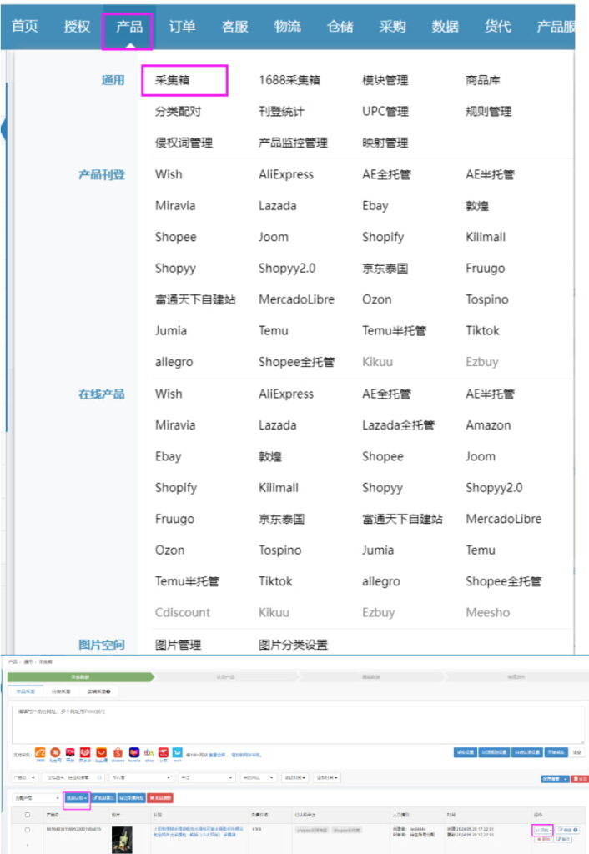Open the 首页 navigation tab
Screen dimensions: 589x854
tap(24, 26)
